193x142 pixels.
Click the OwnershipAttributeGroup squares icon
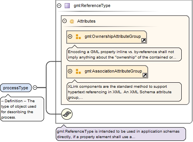click(78, 37)
